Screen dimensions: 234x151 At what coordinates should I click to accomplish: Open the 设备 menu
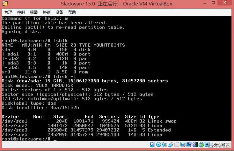tap(59, 12)
